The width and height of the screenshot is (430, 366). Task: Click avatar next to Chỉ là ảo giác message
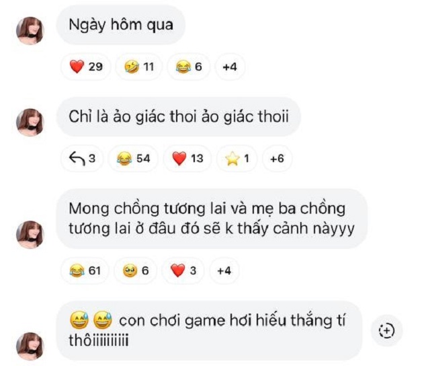point(30,122)
